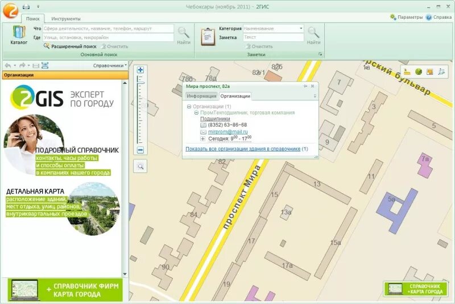The image size is (455, 304).
Task: Click Очистить in Основной поиск group
Action: 115,47
